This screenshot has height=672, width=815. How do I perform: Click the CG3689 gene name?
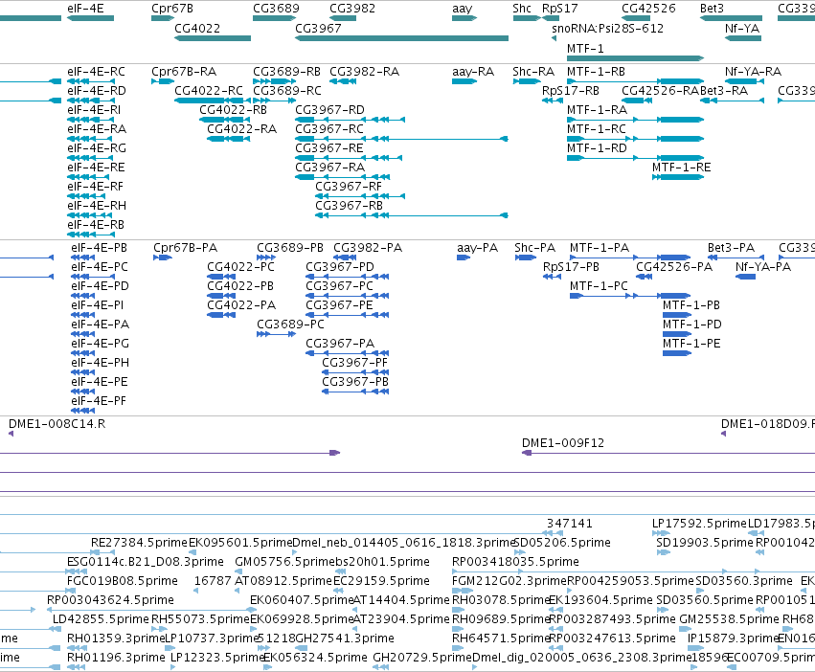pos(276,9)
